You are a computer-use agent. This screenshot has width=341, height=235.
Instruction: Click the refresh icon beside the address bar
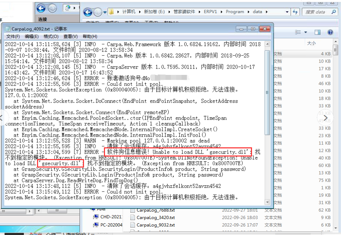pos(295,12)
